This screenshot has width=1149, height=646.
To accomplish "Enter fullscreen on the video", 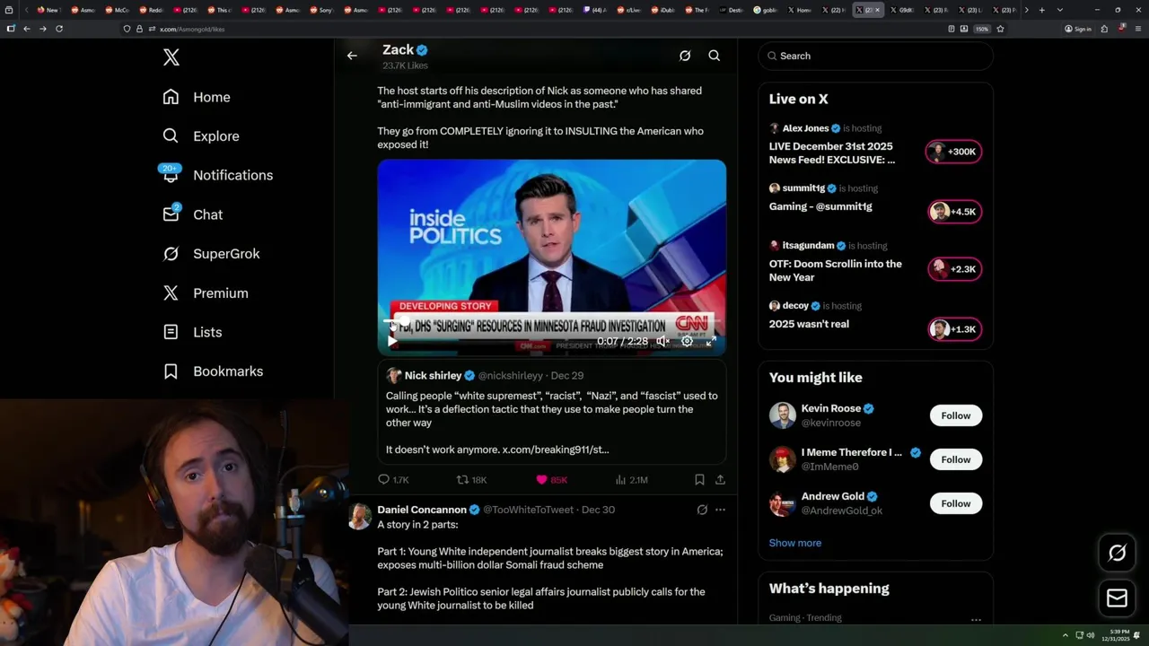I will point(710,341).
